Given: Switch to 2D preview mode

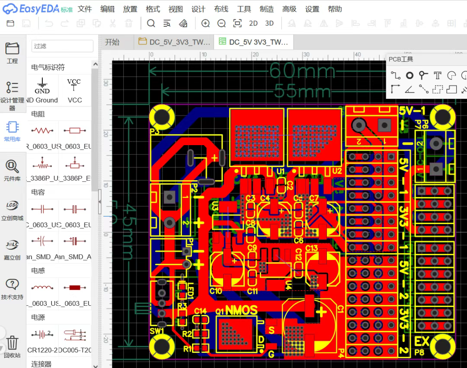Looking at the screenshot, I should pos(253,23).
